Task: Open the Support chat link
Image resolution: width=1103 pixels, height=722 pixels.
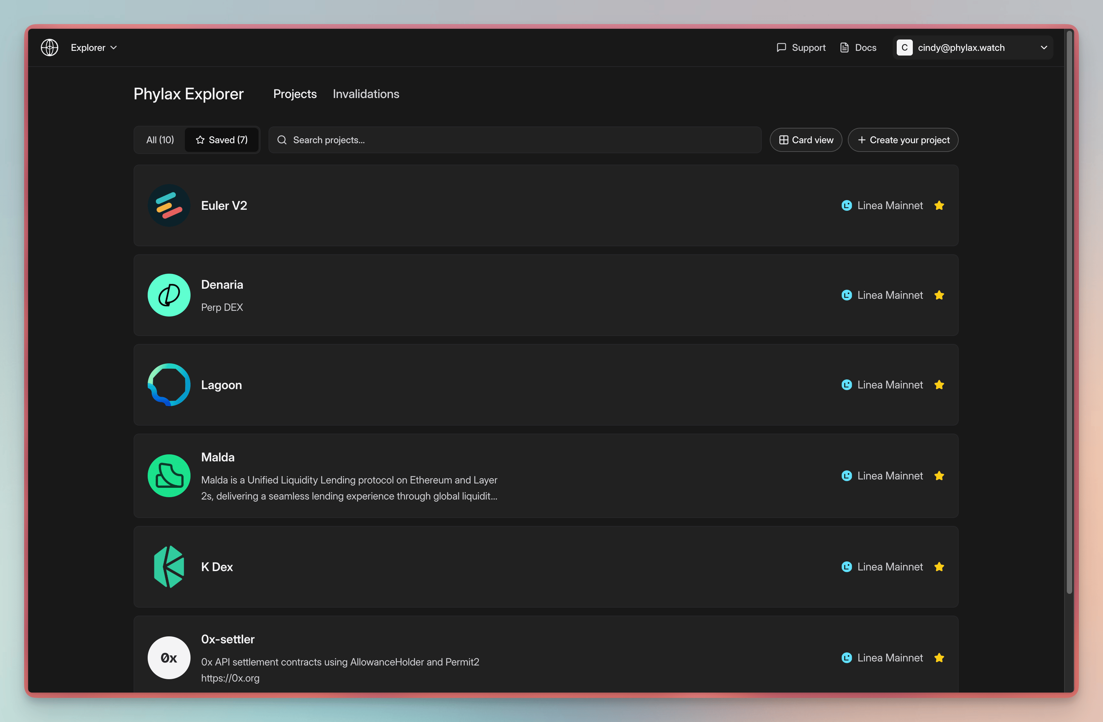Action: (x=801, y=48)
